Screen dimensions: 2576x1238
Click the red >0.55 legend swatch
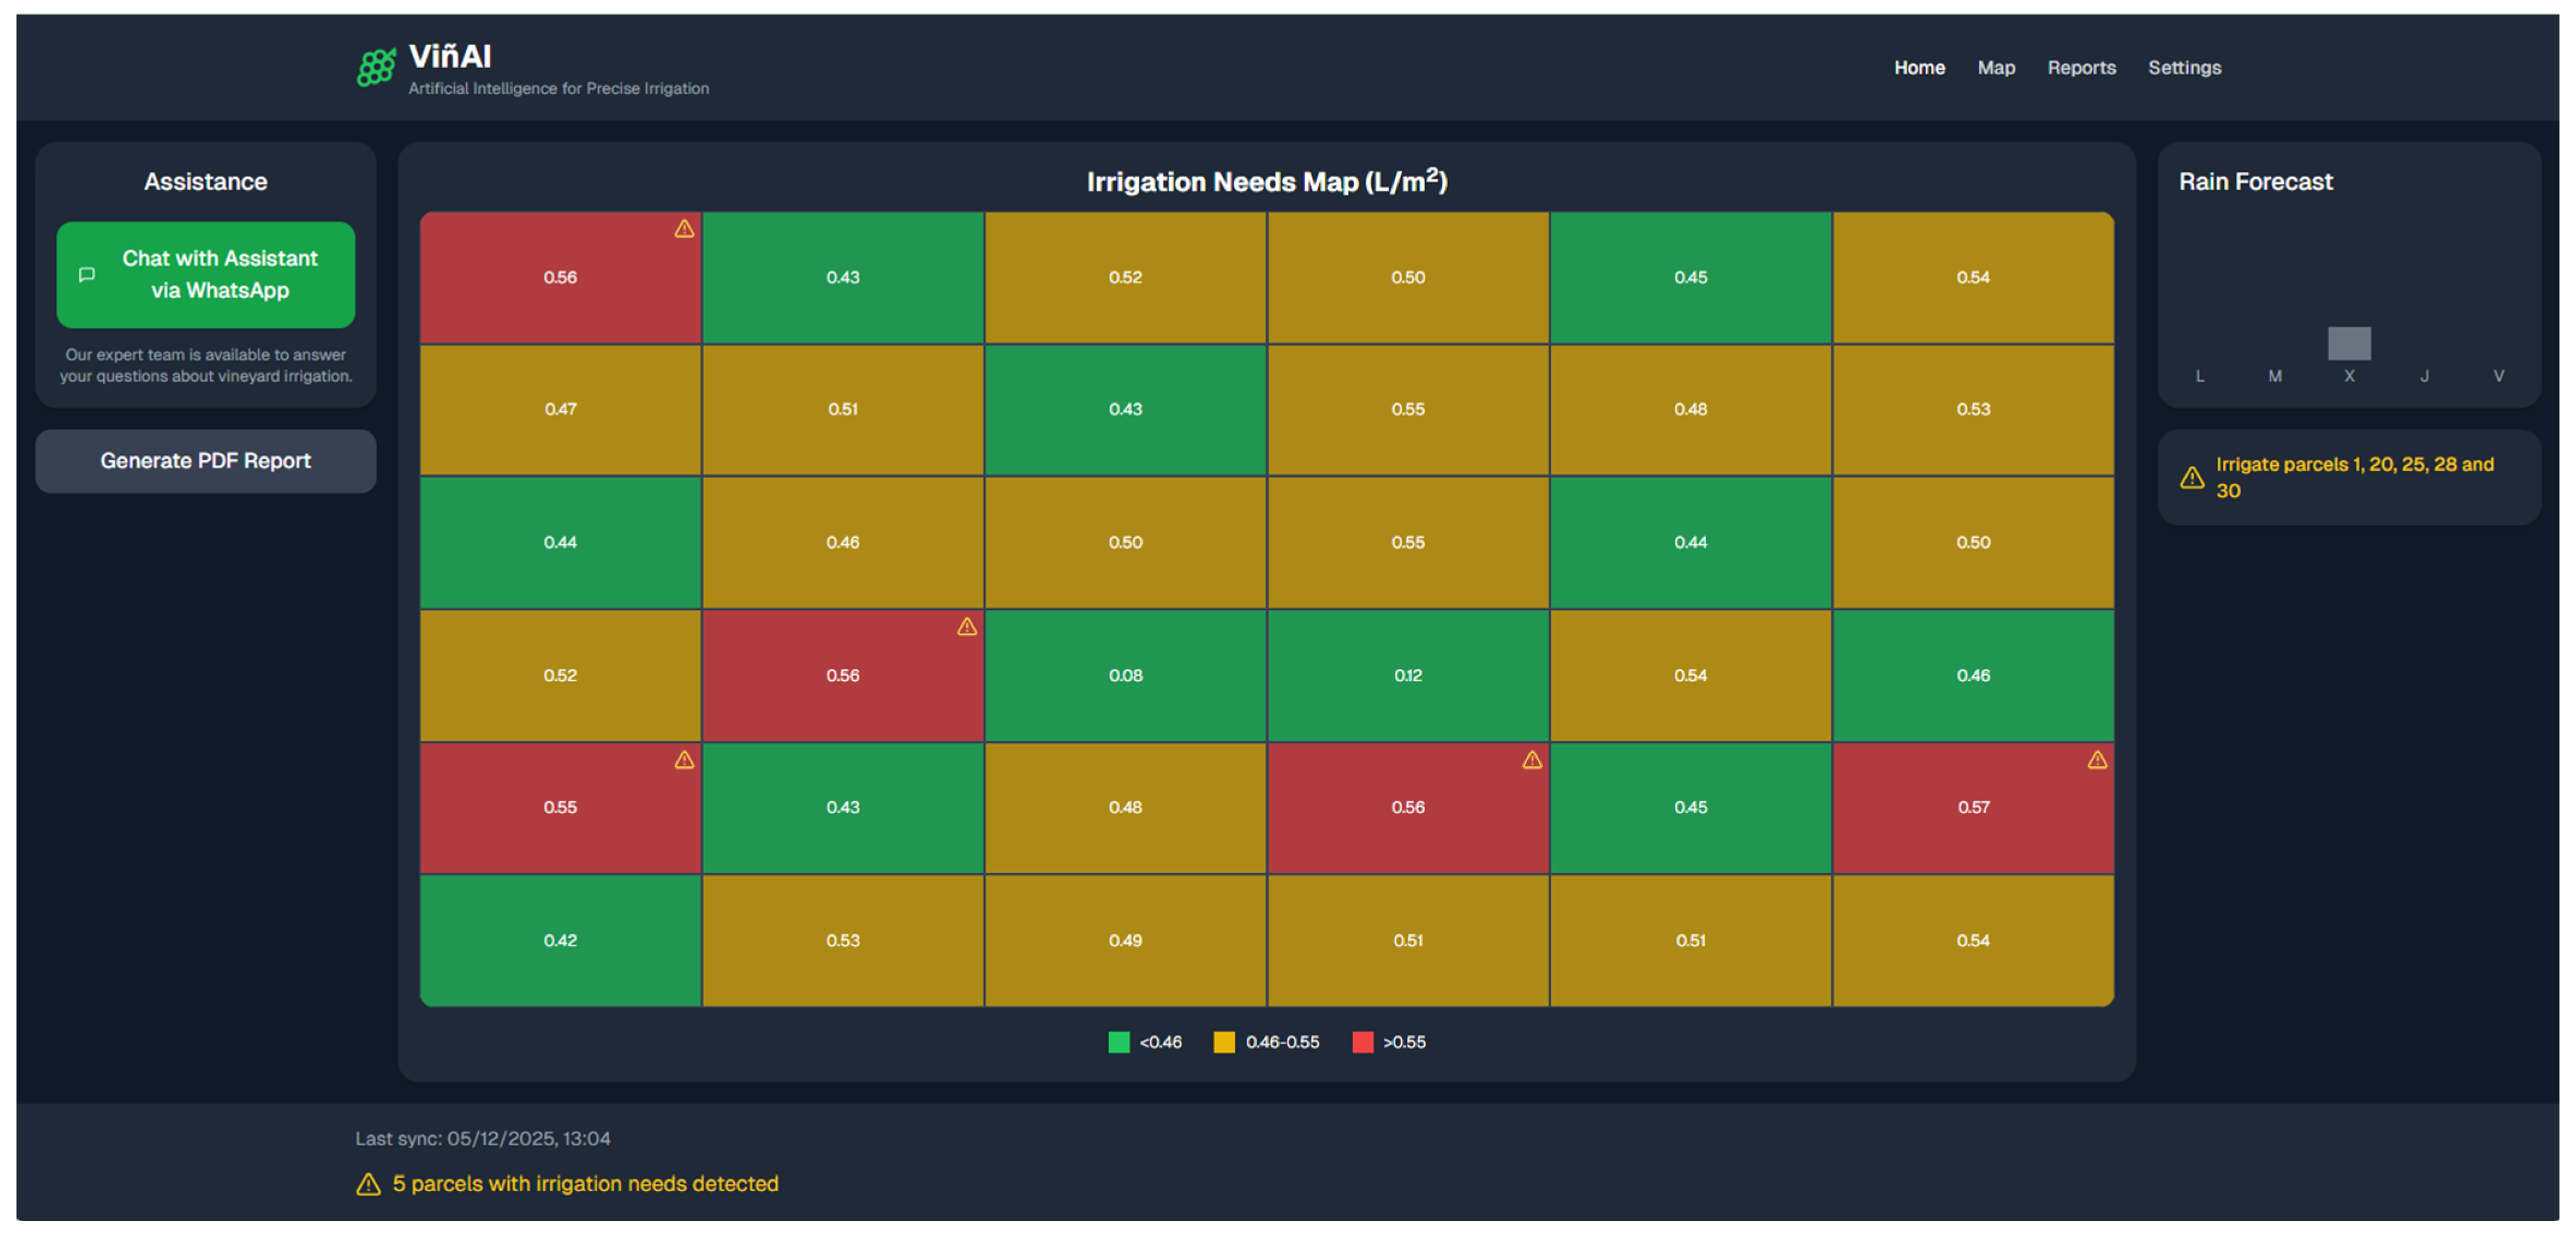click(1362, 1042)
